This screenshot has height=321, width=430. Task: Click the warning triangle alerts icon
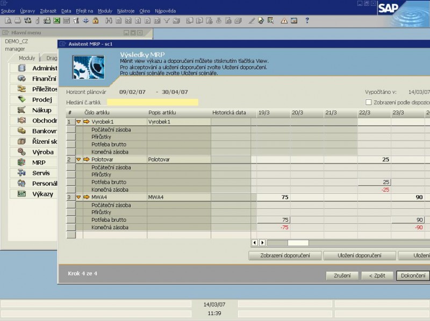(284, 21)
